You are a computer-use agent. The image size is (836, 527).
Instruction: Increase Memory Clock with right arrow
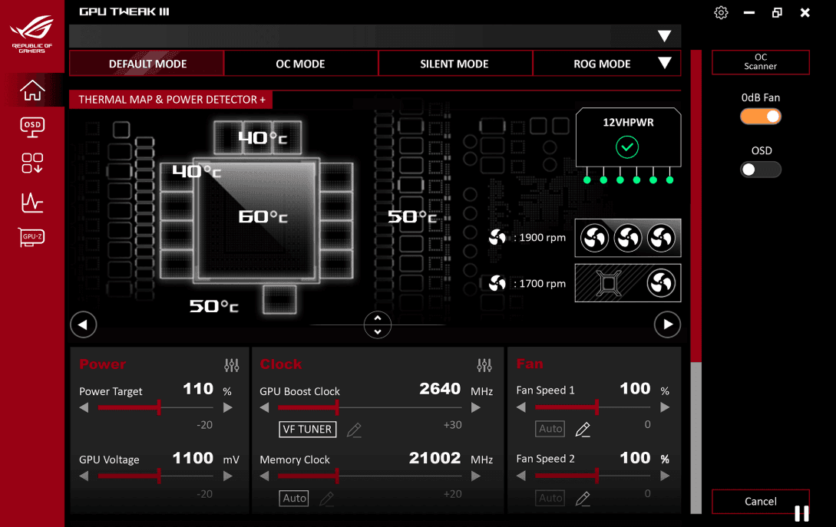coord(476,476)
